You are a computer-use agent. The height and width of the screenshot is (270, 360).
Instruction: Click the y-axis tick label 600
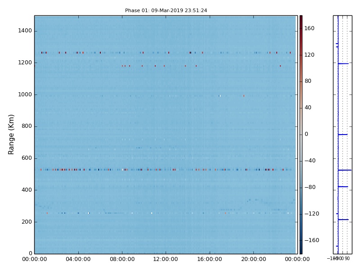(x=27, y=158)
